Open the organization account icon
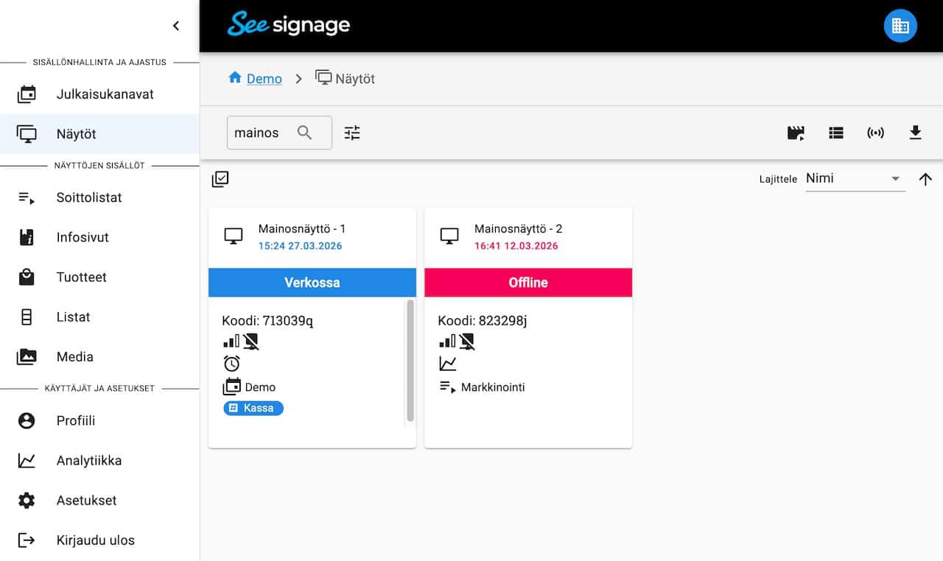Image resolution: width=943 pixels, height=561 pixels. (x=900, y=26)
